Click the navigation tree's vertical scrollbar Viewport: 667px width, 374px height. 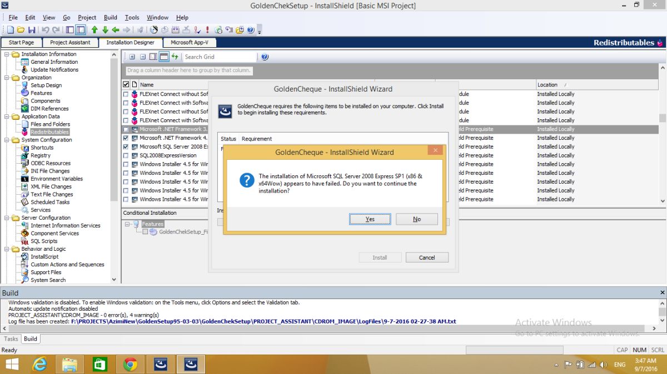[x=115, y=166]
